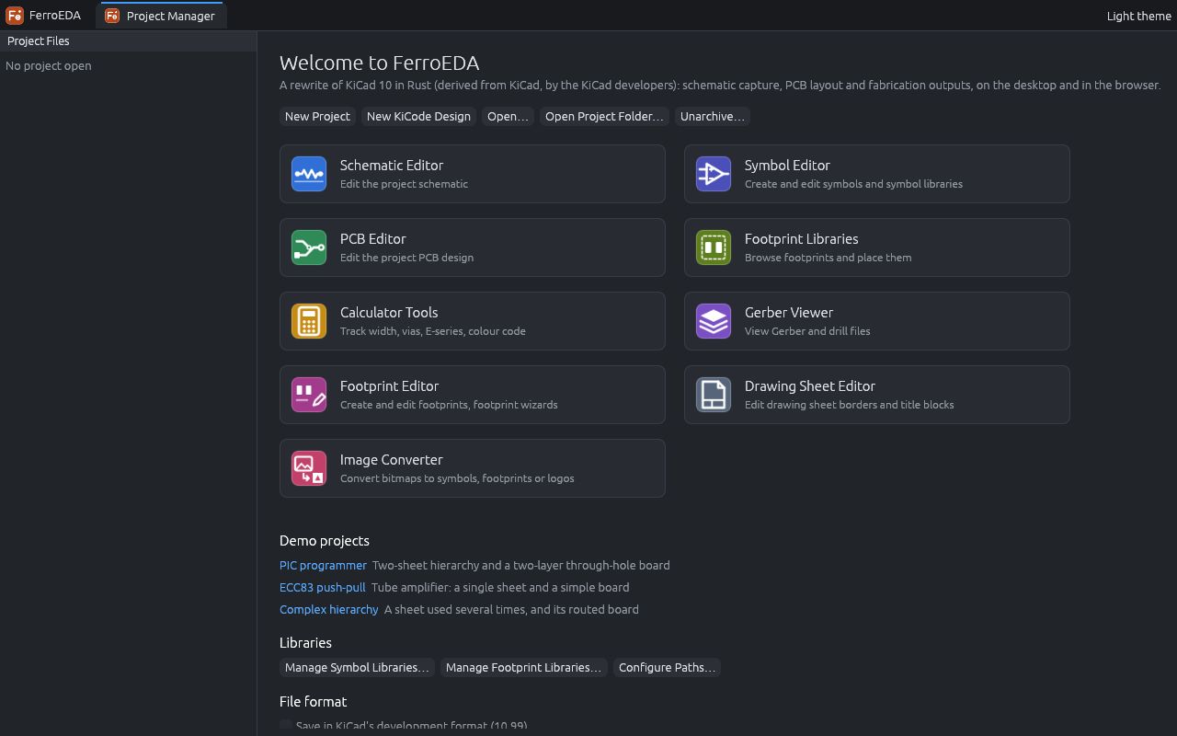Screen dimensions: 1177x736
Task: Open the Footprint Libraries icon
Action: [714, 247]
